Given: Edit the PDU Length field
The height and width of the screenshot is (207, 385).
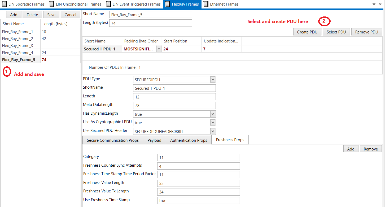Looking at the screenshot, I should point(174,97).
